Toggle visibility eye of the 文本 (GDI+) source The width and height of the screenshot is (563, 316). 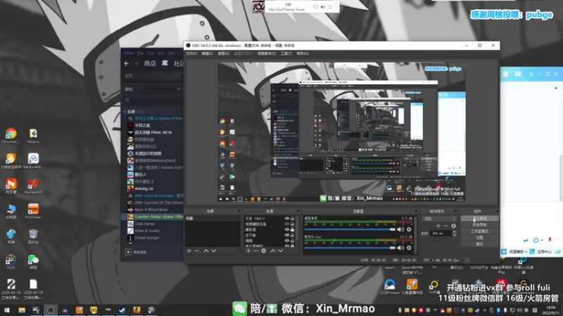coord(287,218)
